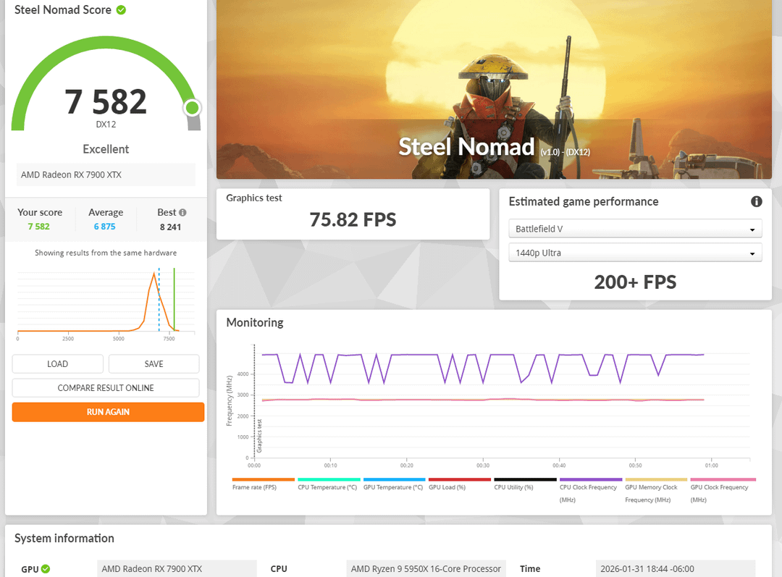Click the purple CPU Clock Frequency legend bar
Viewport: 782px width, 577px height.
tap(590, 479)
